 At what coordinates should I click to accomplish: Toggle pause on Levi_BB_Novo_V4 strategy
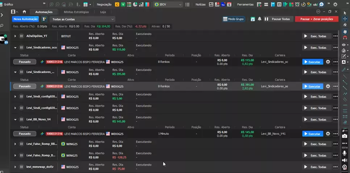pos(21,119)
